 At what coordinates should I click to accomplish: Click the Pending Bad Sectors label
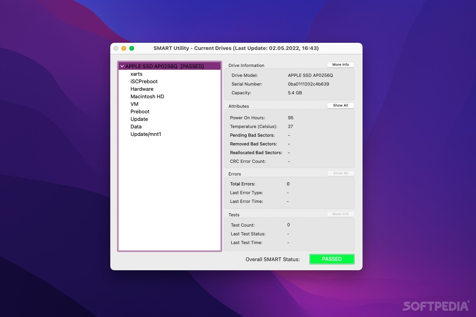[252, 135]
